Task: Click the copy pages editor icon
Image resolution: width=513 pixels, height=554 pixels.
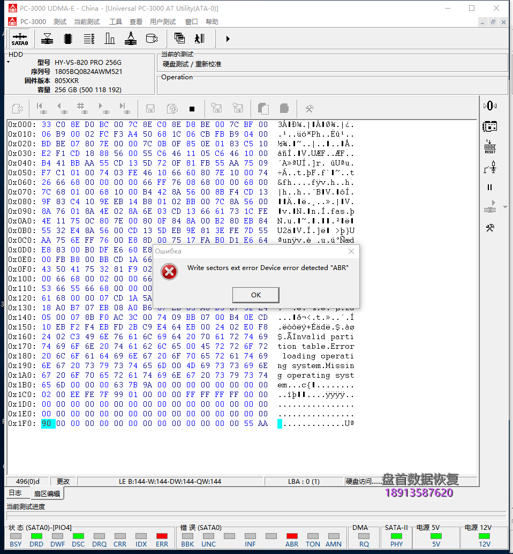Action: (x=263, y=108)
